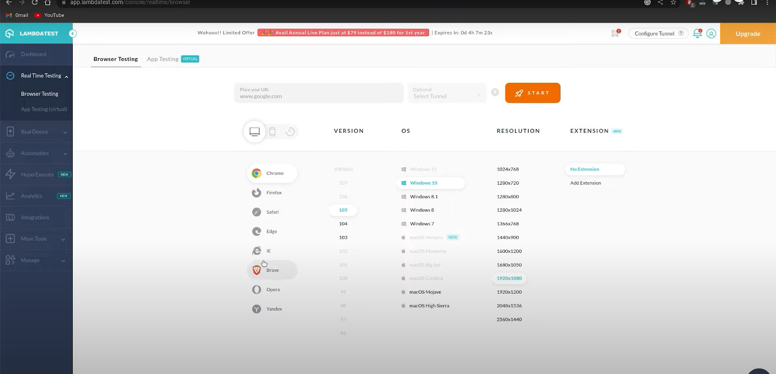Select the Opera browser icon
The width and height of the screenshot is (776, 374).
[x=257, y=290]
